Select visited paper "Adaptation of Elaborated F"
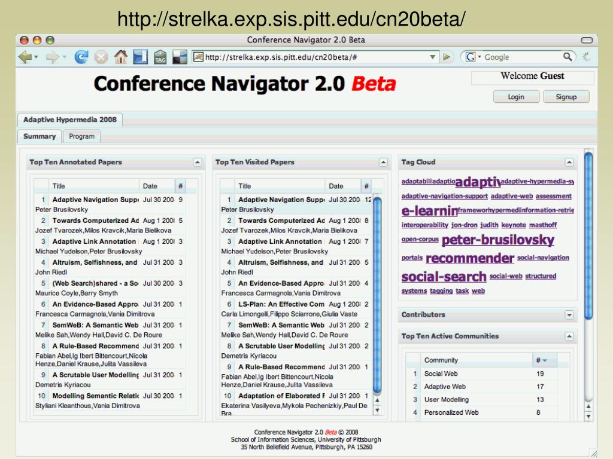This screenshot has width=613, height=459. [x=296, y=403]
